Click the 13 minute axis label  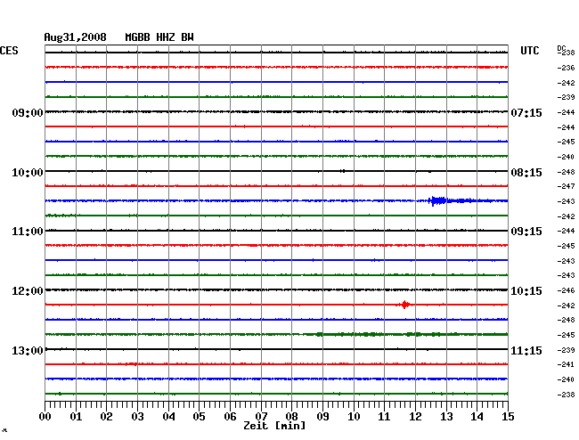click(446, 417)
